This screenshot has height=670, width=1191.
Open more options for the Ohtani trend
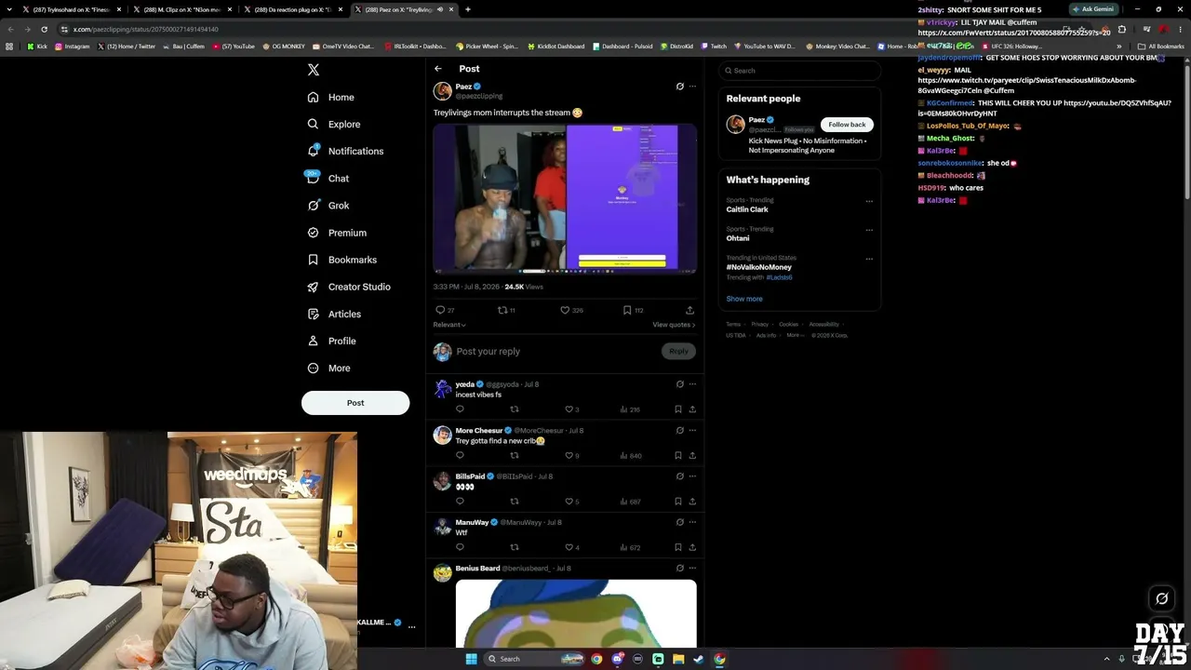click(869, 230)
